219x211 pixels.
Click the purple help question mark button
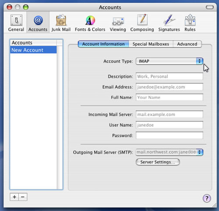tap(207, 198)
